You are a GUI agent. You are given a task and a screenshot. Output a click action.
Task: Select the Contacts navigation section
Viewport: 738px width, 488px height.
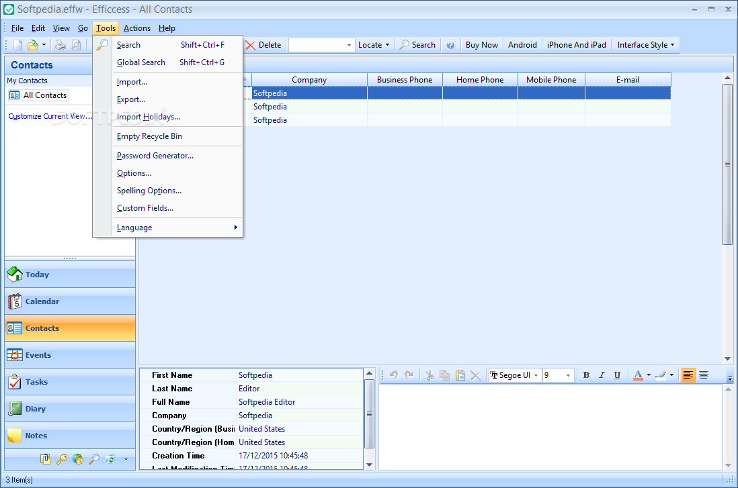(70, 328)
